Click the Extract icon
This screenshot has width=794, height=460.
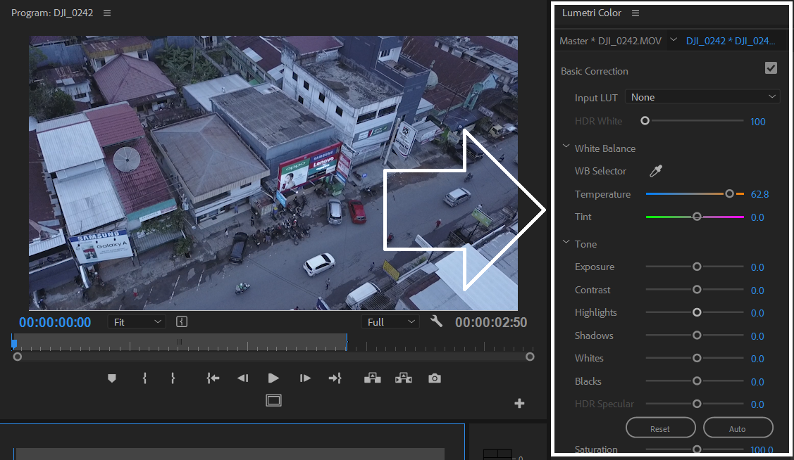[403, 378]
